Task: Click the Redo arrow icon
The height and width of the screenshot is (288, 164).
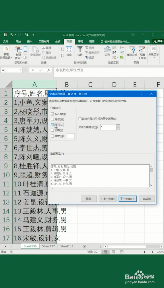Action: [19, 35]
